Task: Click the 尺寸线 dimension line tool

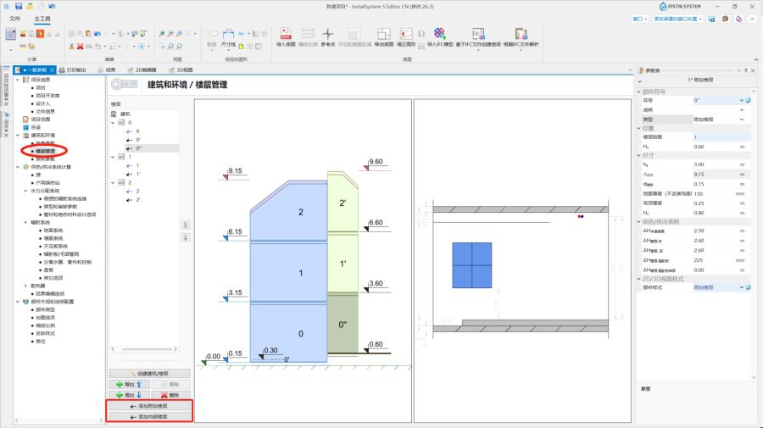Action: 228,38
